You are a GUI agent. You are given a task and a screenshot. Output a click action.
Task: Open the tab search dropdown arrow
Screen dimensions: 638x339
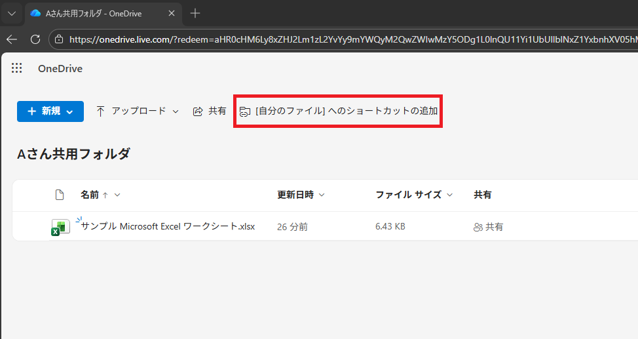coord(11,13)
